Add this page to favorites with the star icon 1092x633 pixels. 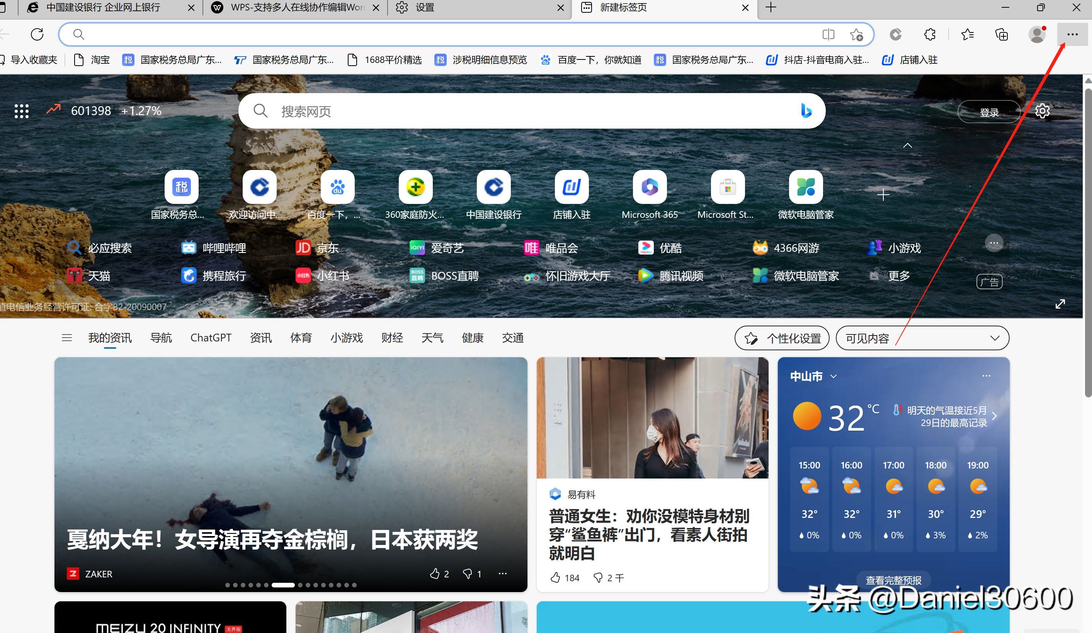[856, 34]
